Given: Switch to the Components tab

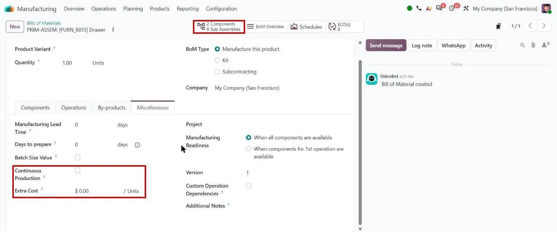Looking at the screenshot, I should [35, 108].
